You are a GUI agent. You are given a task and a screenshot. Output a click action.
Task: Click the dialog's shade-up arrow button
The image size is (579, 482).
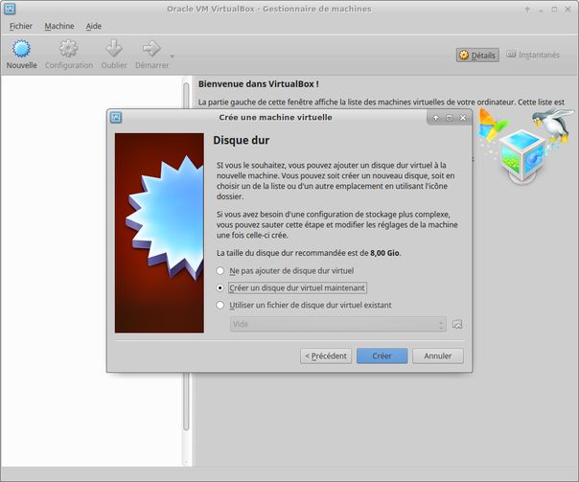tap(436, 118)
